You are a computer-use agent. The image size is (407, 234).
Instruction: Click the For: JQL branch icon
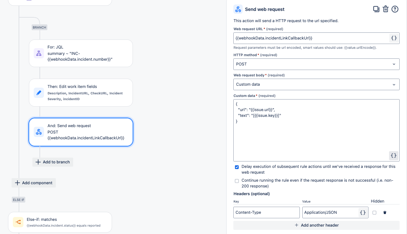pos(39,53)
